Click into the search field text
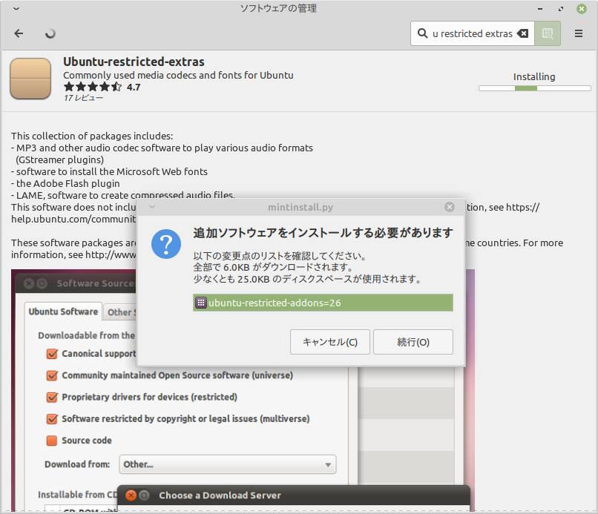The height and width of the screenshot is (514, 598). [x=473, y=33]
